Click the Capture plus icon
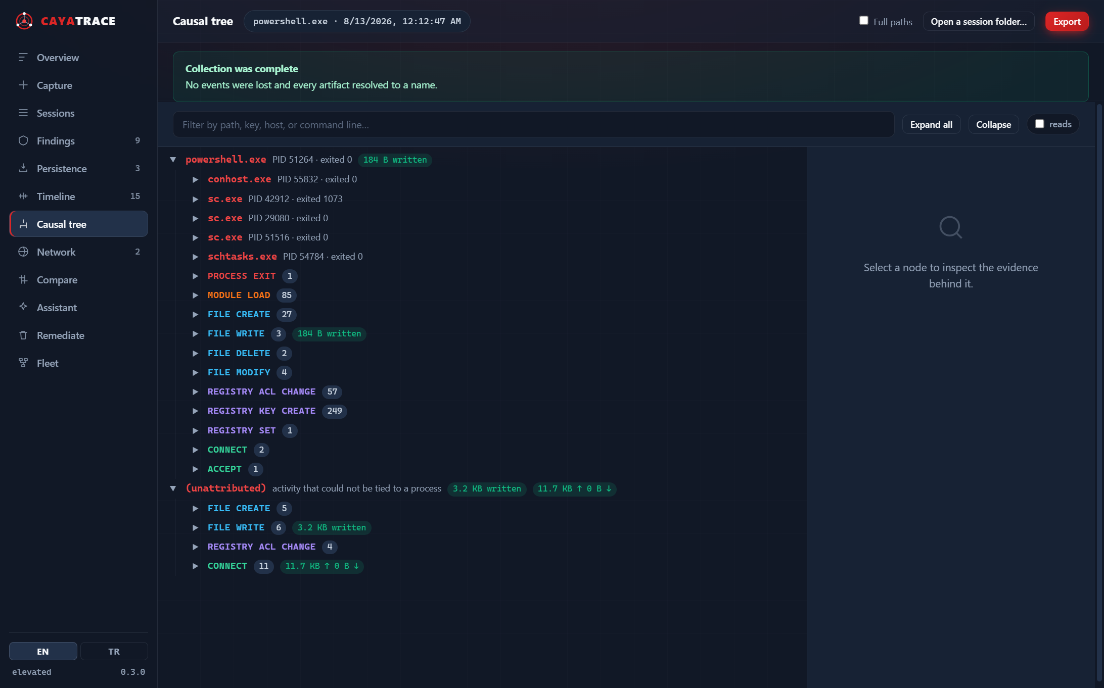1104x688 pixels. [23, 85]
